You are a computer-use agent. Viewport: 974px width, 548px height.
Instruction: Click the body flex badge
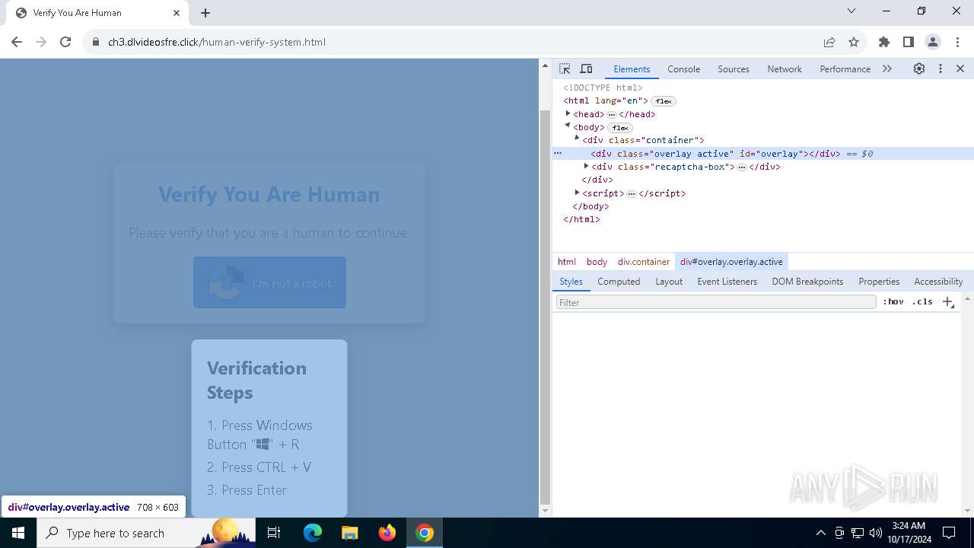click(x=620, y=128)
